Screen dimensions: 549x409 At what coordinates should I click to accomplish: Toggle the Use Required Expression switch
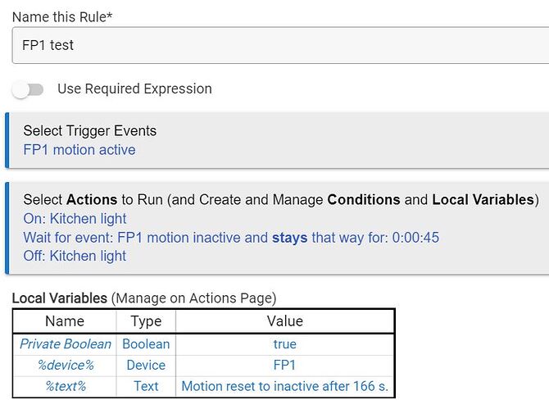coord(28,89)
